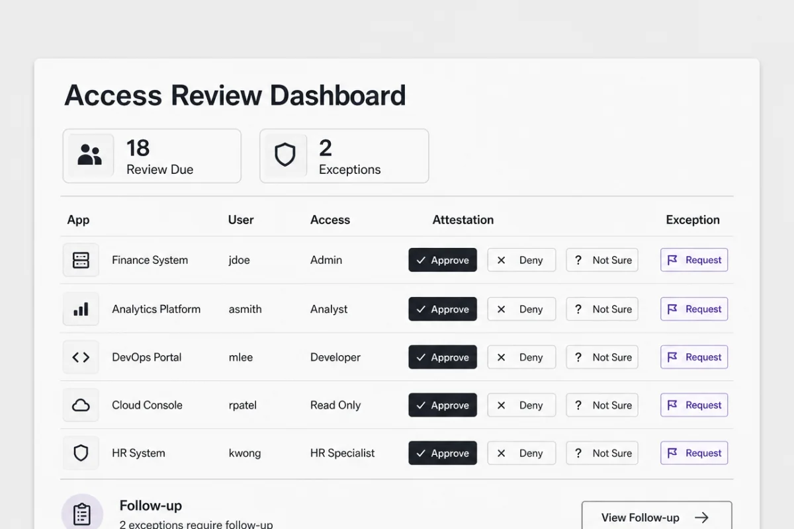
Task: Pick Not Sure for Cloud Console row
Action: (x=602, y=405)
